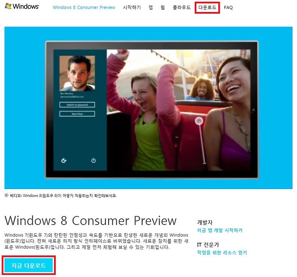Viewport: 297px width, 277px height.
Task: Go to the 클라우드 page
Action: pos(181,7)
